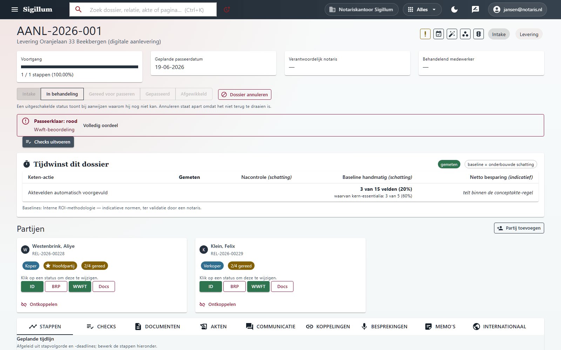The width and height of the screenshot is (561, 350).
Task: Open relation link Westenbrink, Aliye
Action: pos(53,246)
